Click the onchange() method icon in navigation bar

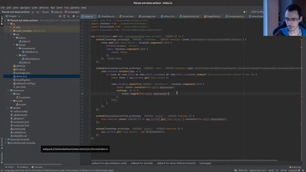(x=66, y=12)
